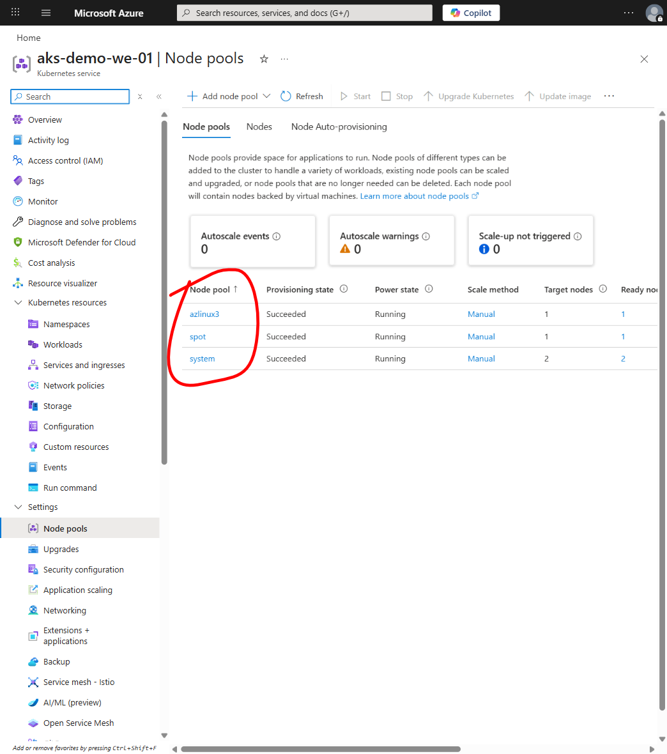Show info for Autoscale events

277,236
